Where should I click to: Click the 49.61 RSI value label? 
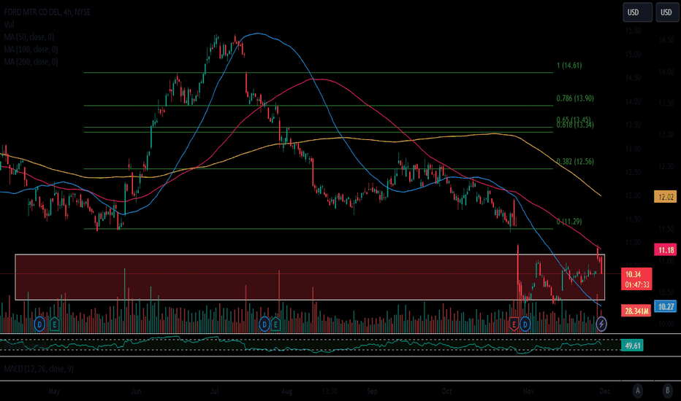[x=632, y=346]
